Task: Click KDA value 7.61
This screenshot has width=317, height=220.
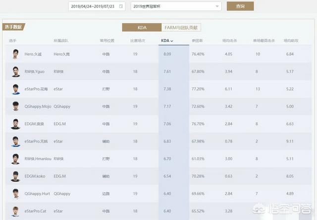Action: [167, 72]
